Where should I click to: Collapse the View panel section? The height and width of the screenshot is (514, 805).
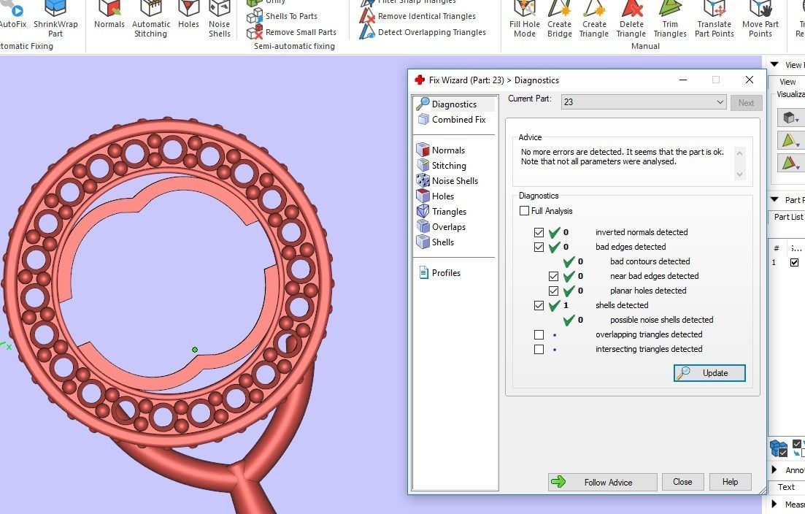774,64
